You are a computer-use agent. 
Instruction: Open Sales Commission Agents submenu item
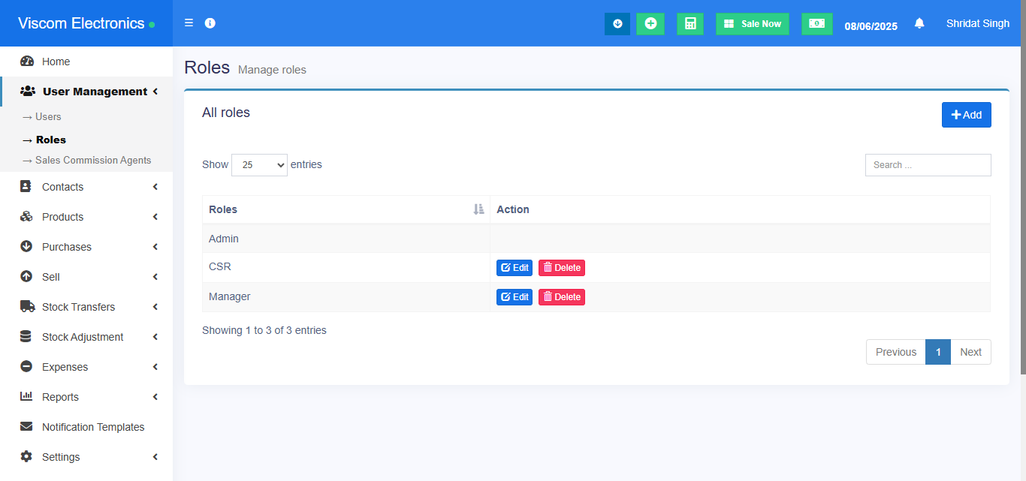click(92, 161)
